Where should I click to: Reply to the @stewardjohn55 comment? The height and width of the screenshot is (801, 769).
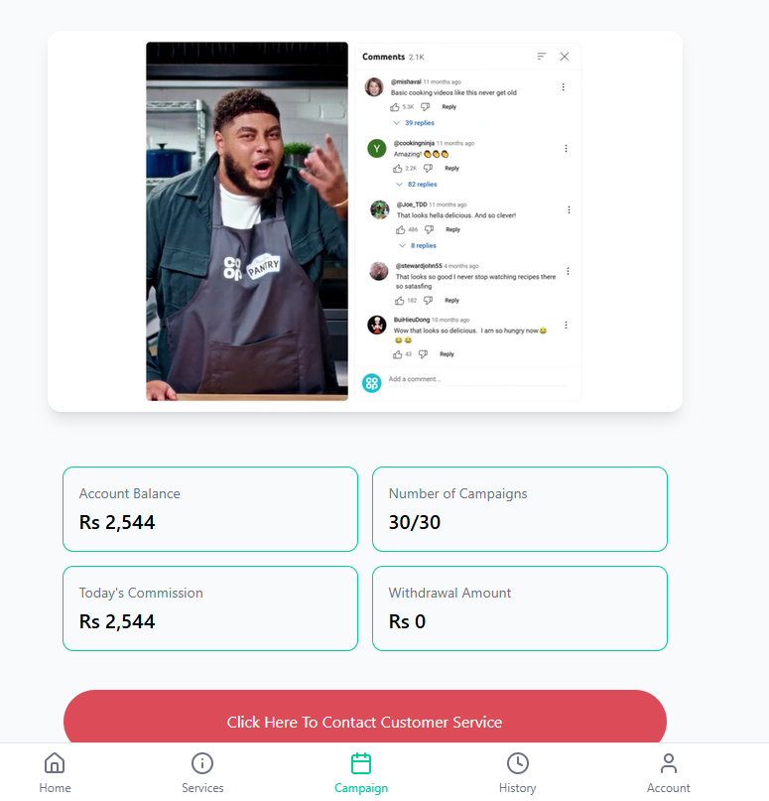(451, 300)
